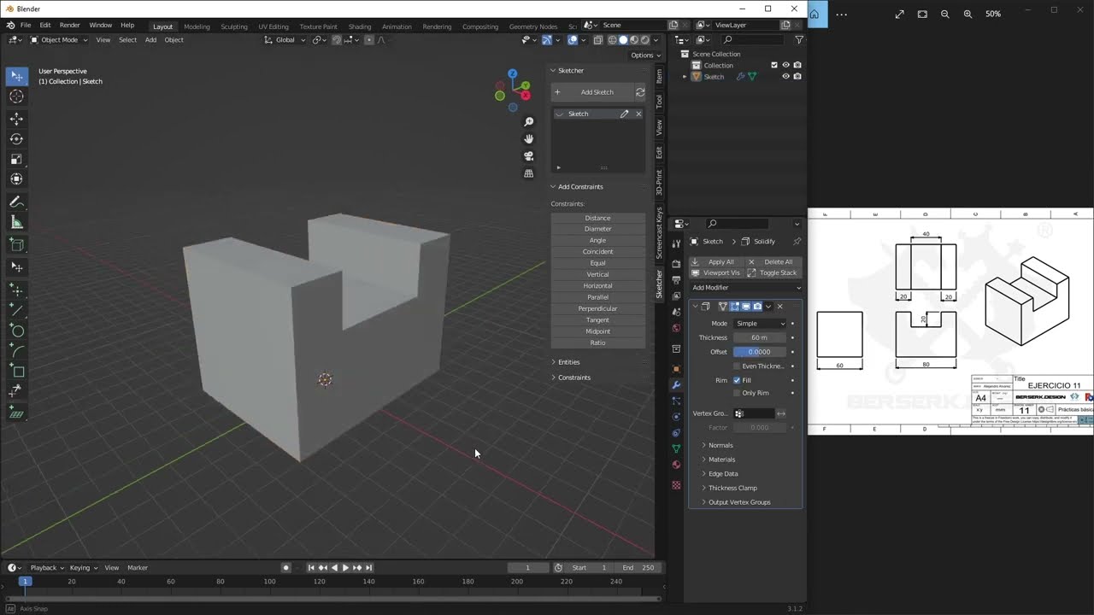The height and width of the screenshot is (615, 1094).
Task: Click the Add Sketch button
Action: tap(591, 92)
